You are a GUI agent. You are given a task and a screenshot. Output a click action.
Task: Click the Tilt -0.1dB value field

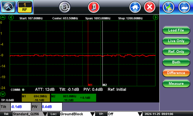(21, 107)
